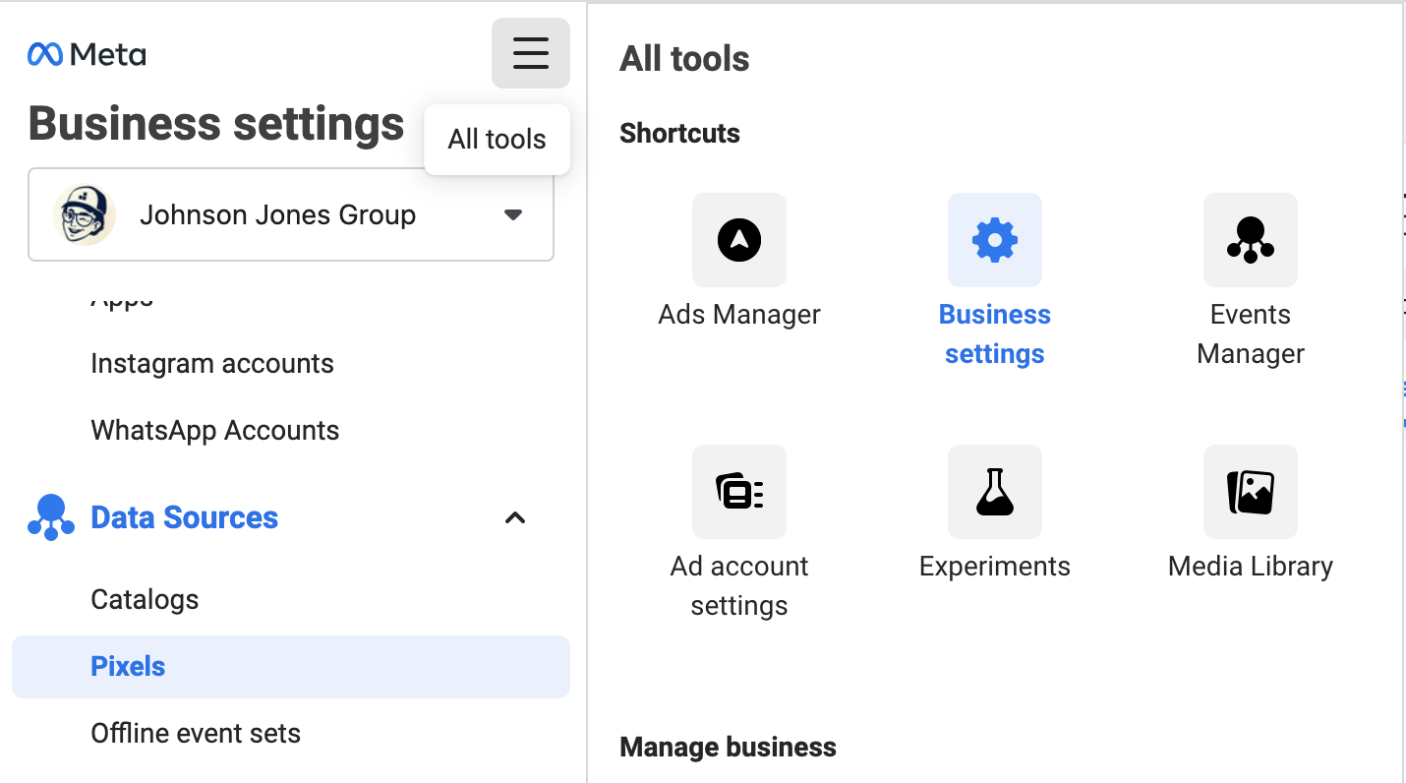Click the Experiments label
This screenshot has height=783, width=1406.
pos(995,567)
